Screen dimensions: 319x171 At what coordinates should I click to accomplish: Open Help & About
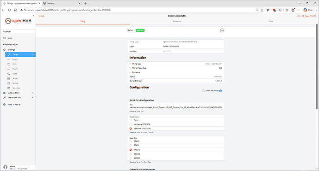[14, 105]
